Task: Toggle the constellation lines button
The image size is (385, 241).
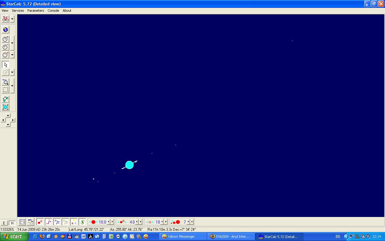Action: 48,222
